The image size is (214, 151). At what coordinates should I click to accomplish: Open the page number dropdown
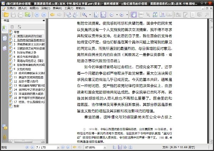tap(58, 147)
